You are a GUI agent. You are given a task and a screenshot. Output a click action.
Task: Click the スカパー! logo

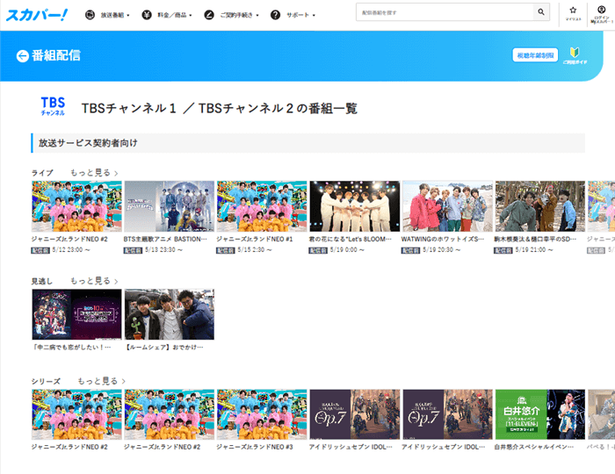[x=37, y=15]
